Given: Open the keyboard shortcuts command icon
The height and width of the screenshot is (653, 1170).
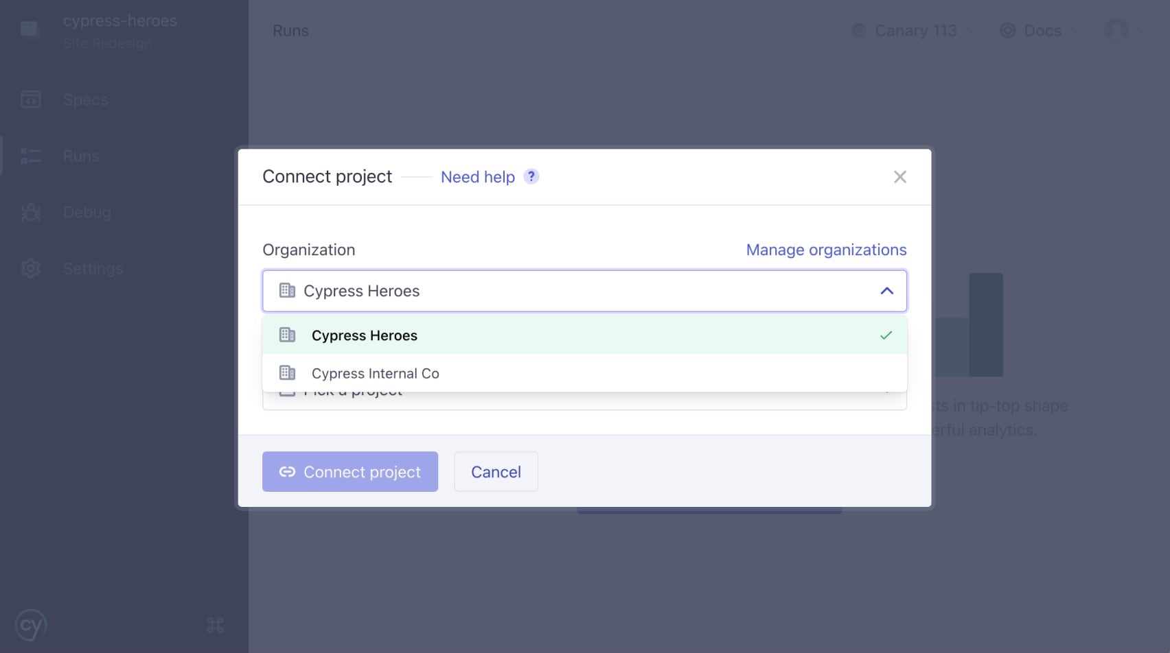Looking at the screenshot, I should (x=215, y=625).
